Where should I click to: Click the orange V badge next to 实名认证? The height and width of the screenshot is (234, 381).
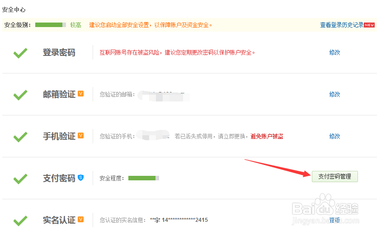click(81, 219)
